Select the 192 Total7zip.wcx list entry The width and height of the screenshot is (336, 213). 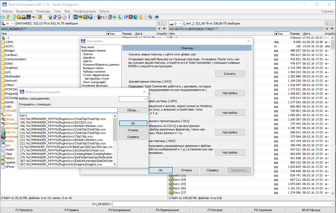[66, 119]
